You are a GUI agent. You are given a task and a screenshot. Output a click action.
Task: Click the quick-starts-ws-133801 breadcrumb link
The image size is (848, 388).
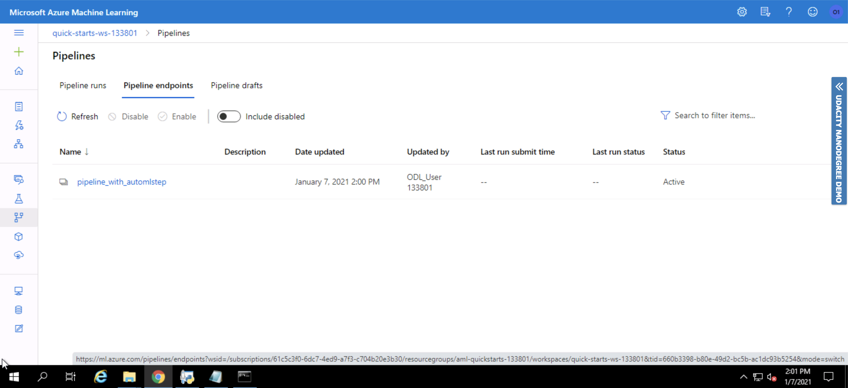click(95, 33)
